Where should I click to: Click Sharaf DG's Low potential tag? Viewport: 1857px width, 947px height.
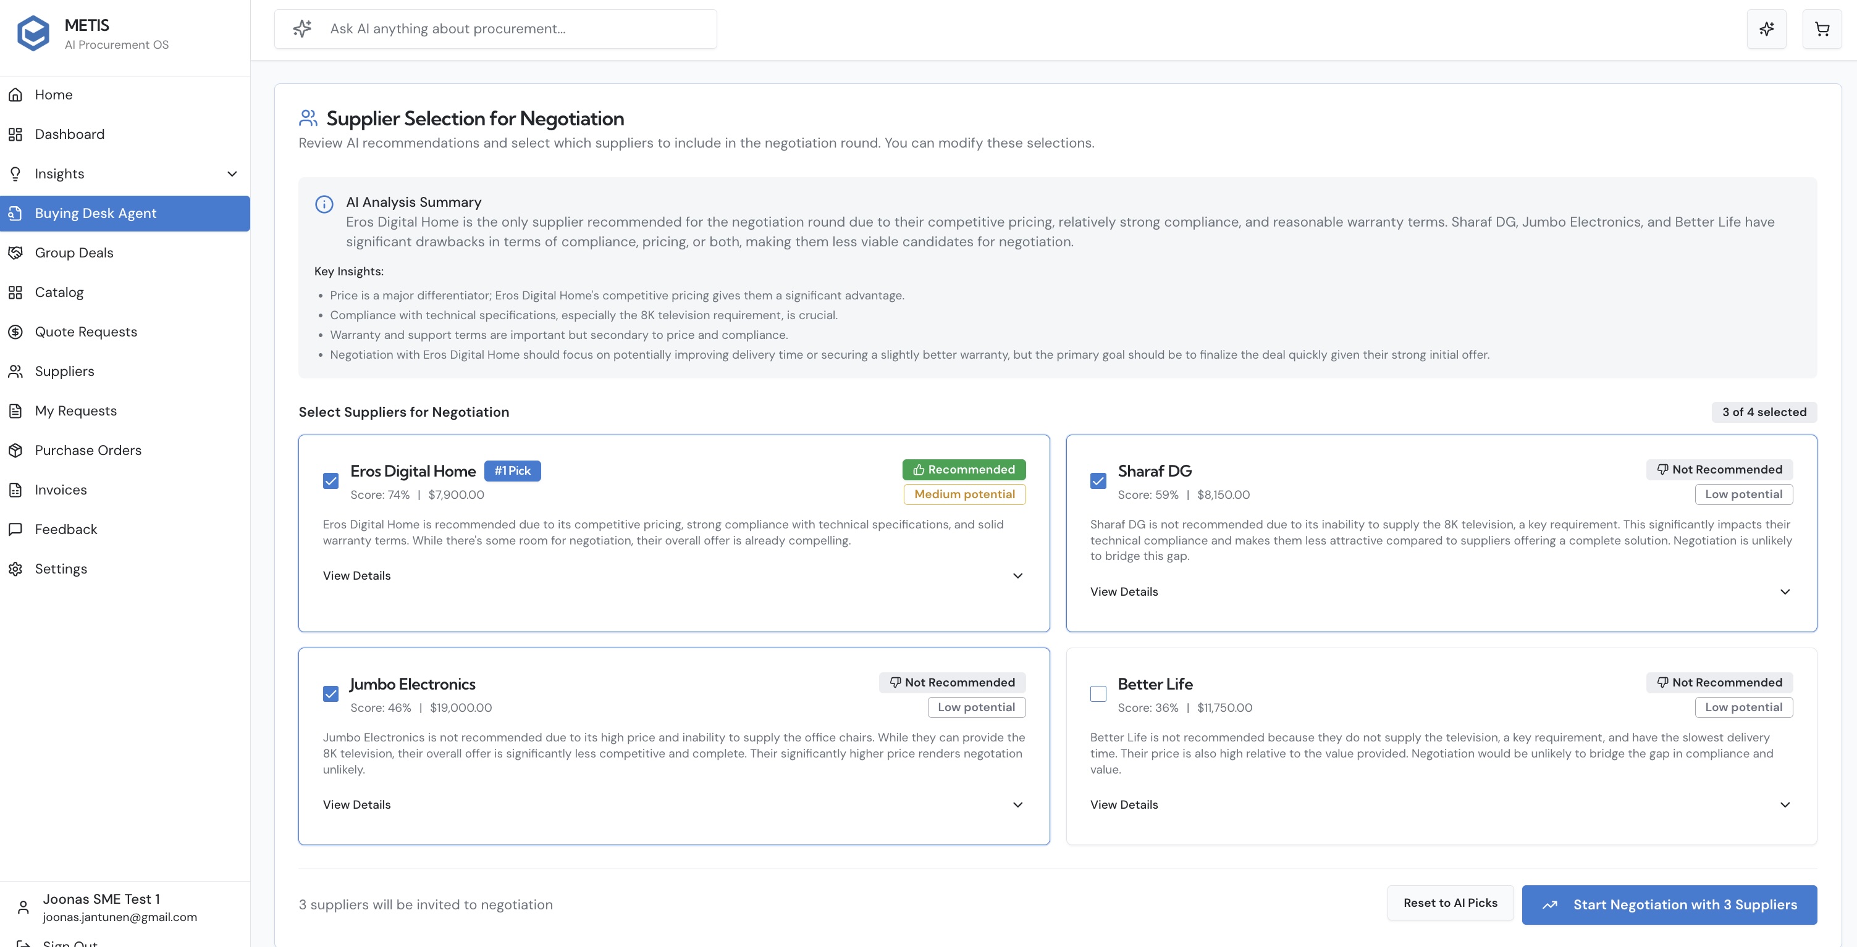pyautogui.click(x=1743, y=494)
